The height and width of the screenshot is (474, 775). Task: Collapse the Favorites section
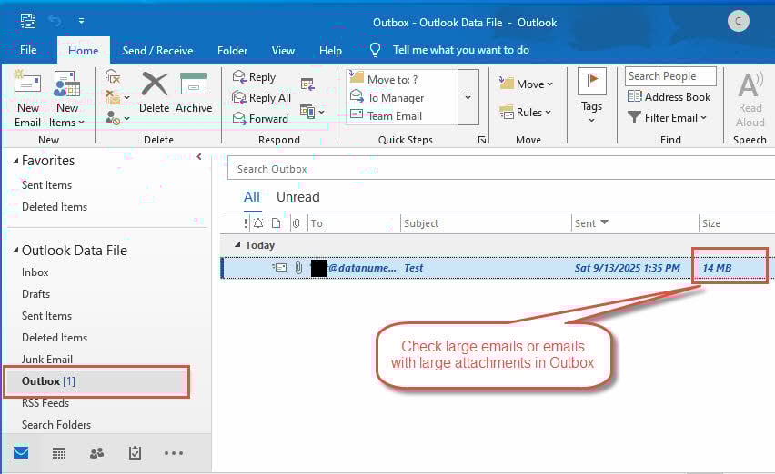click(15, 161)
